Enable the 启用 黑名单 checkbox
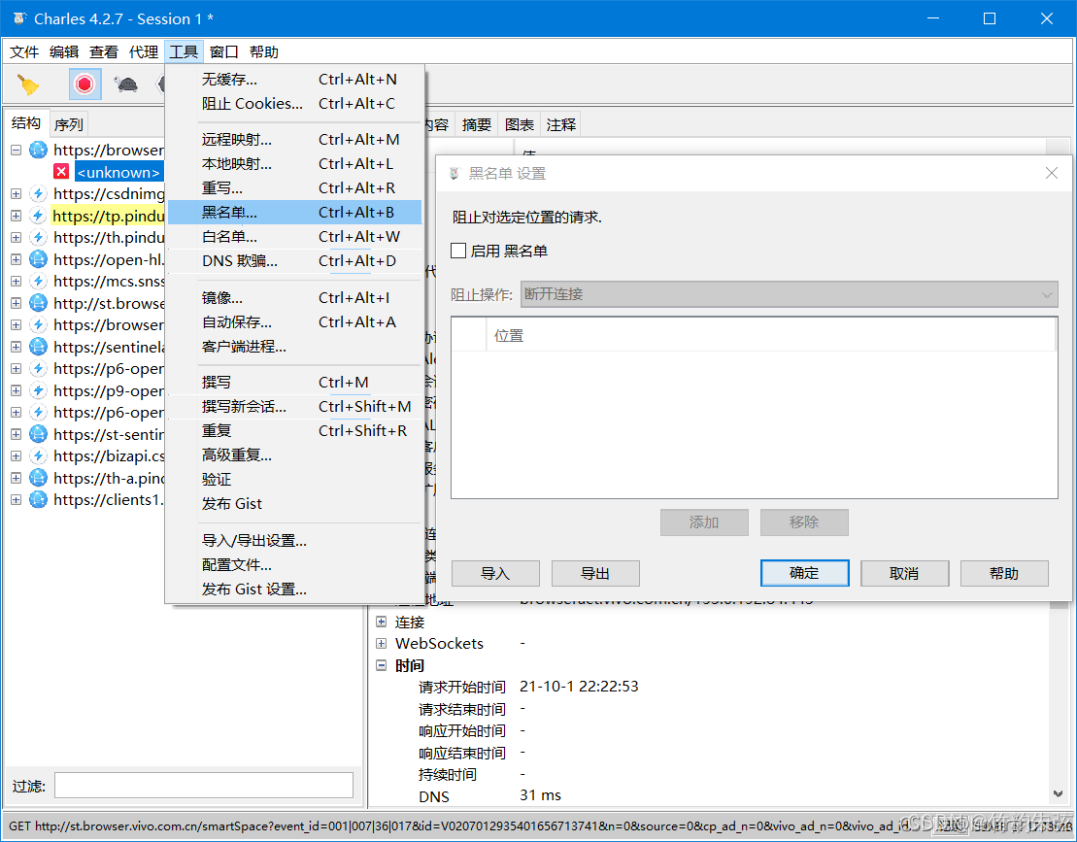The height and width of the screenshot is (842, 1077). pos(458,251)
